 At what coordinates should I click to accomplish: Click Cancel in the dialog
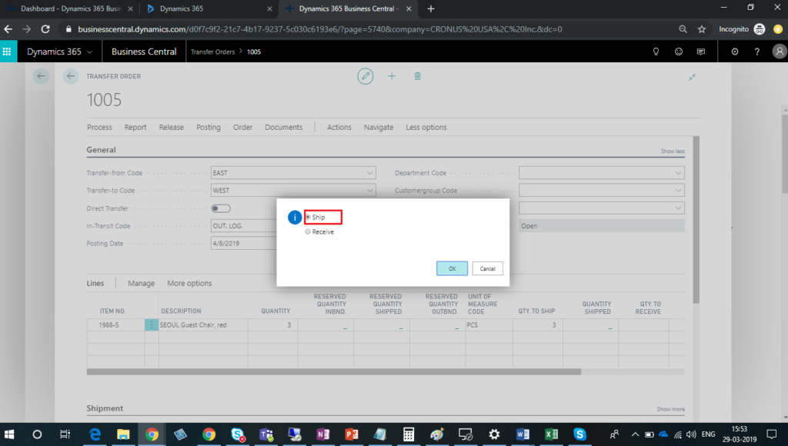[487, 268]
